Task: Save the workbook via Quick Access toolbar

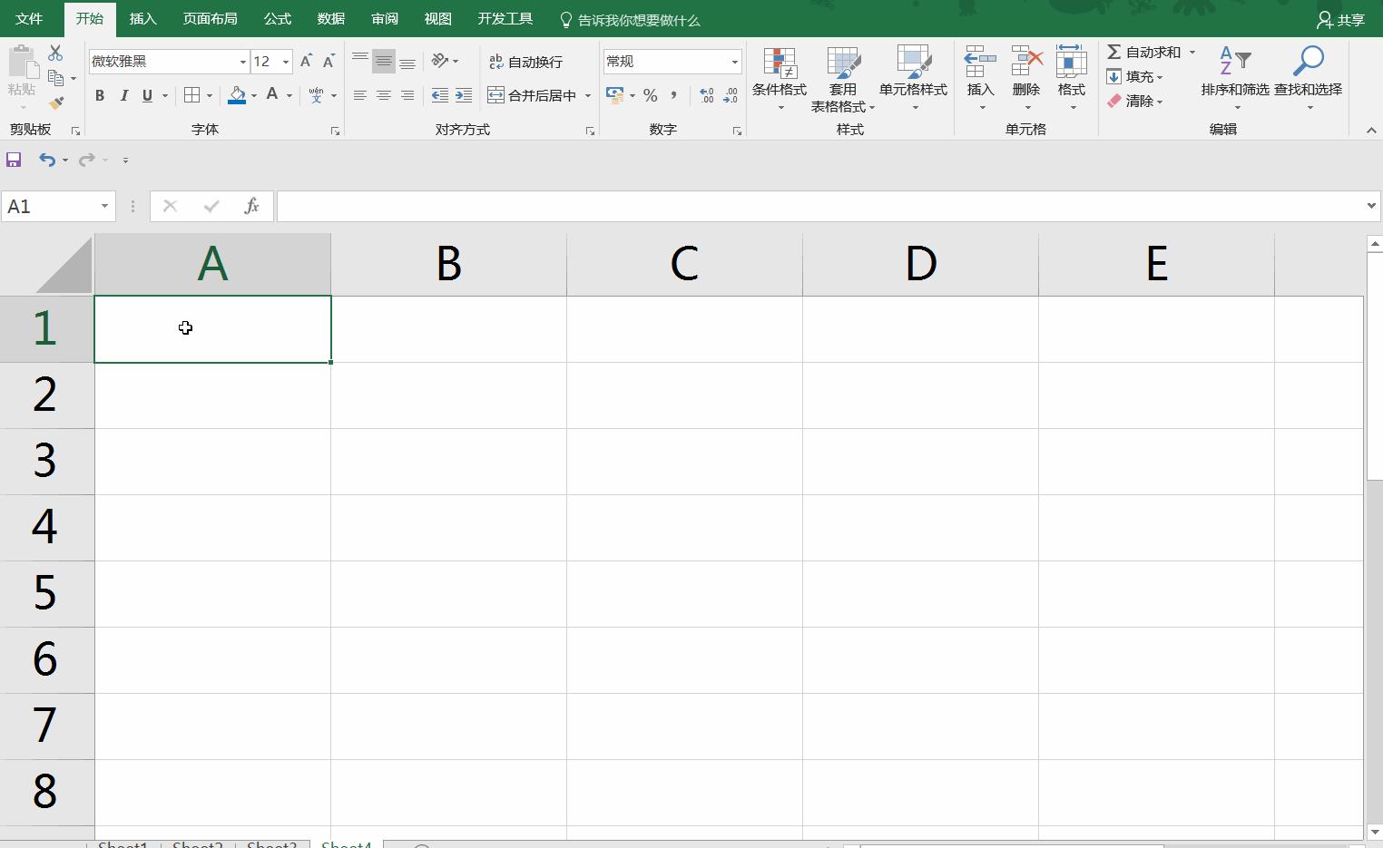Action: coord(14,159)
